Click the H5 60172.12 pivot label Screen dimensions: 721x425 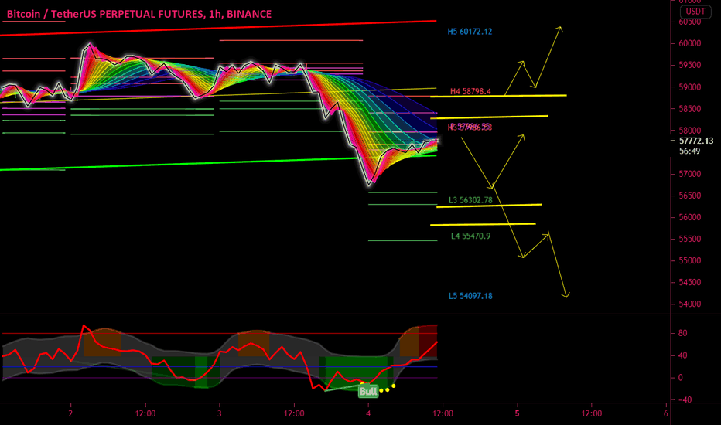point(470,32)
